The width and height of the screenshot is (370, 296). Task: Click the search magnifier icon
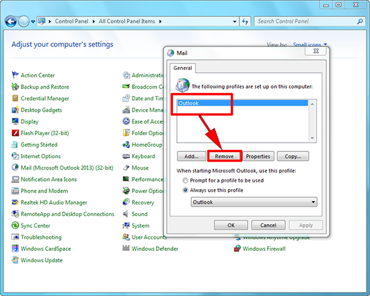click(x=360, y=22)
